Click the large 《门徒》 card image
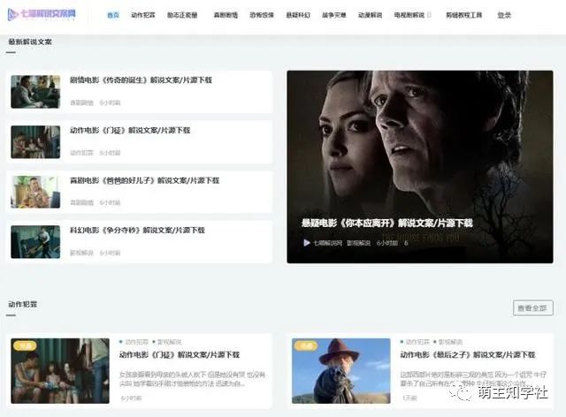 (60, 371)
